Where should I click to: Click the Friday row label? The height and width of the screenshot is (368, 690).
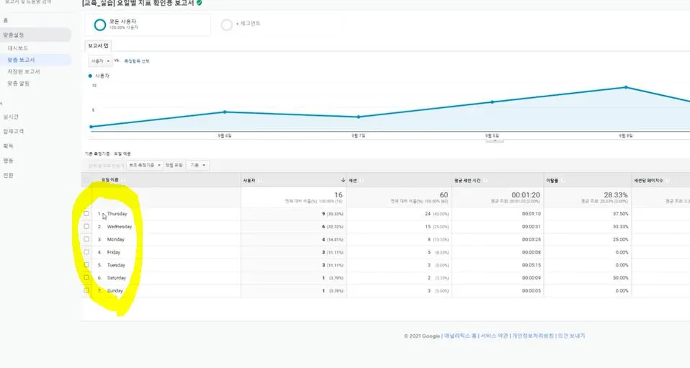pos(114,252)
